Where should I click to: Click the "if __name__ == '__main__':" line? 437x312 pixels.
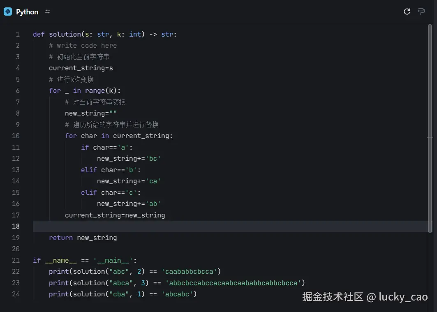tap(85, 260)
